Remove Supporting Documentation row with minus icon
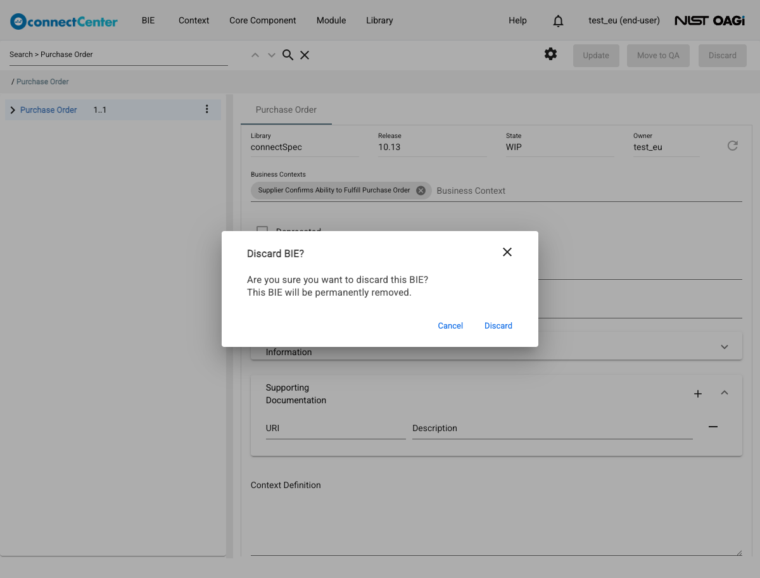 713,427
